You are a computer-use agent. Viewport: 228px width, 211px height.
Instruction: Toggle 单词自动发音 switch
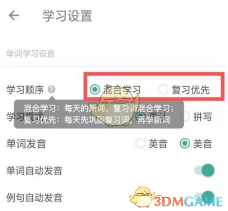pos(204,170)
